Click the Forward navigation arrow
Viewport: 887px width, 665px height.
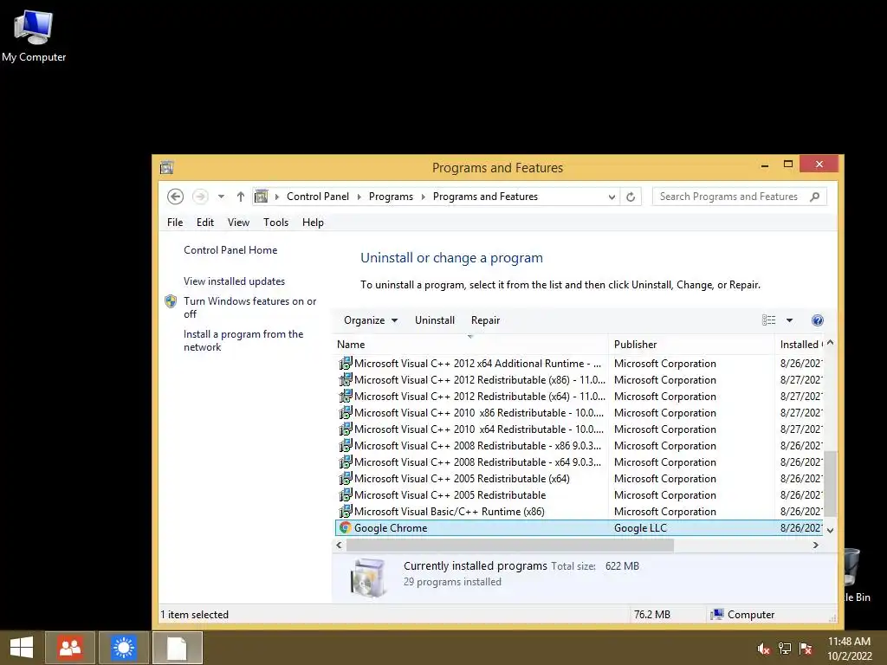pyautogui.click(x=200, y=197)
